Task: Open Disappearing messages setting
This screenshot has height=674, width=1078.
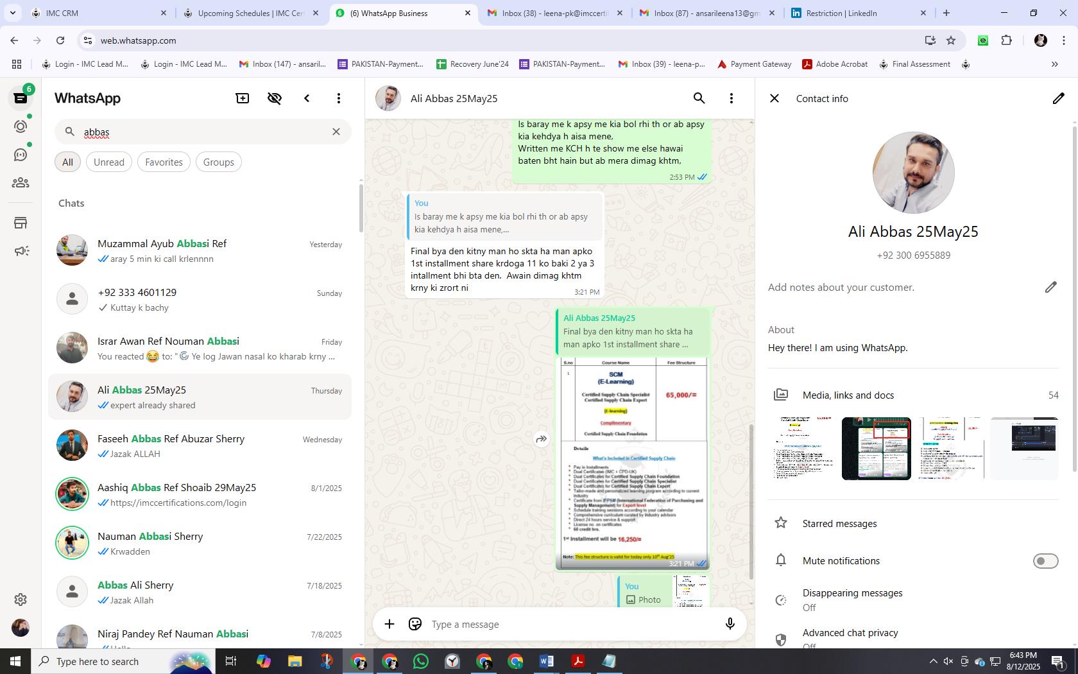Action: [x=913, y=600]
